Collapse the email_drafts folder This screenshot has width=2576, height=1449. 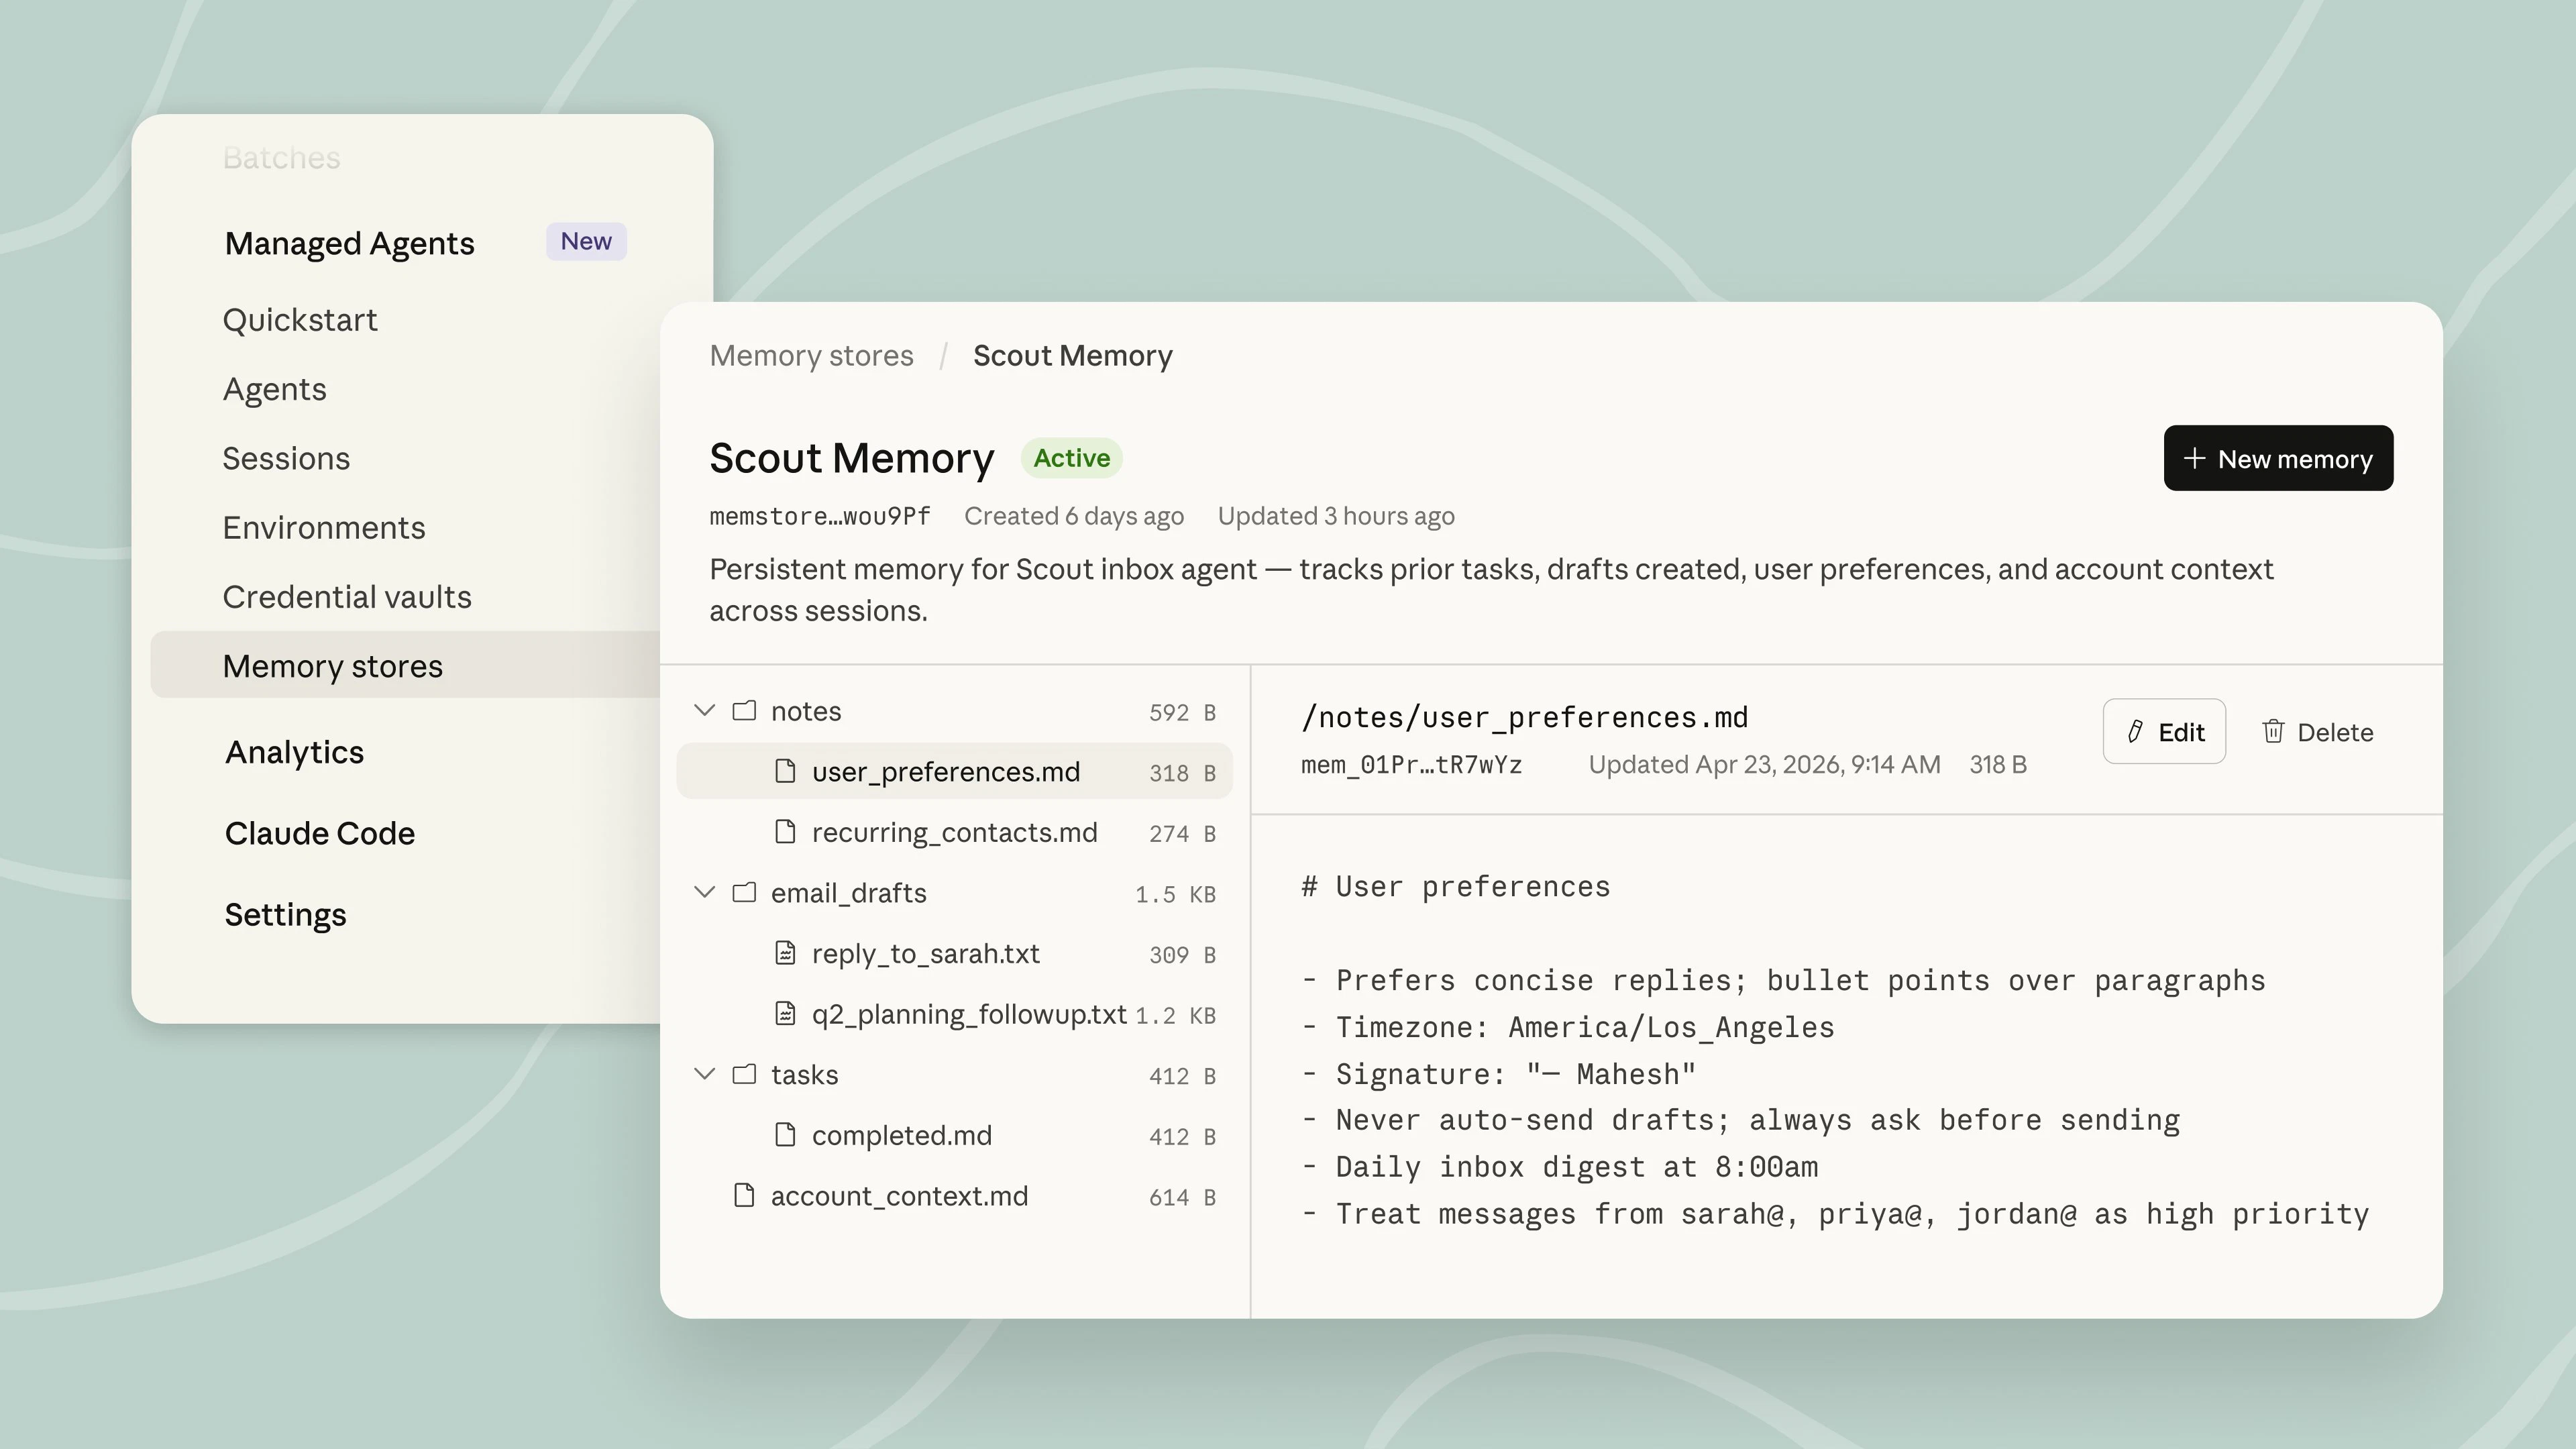(x=704, y=892)
